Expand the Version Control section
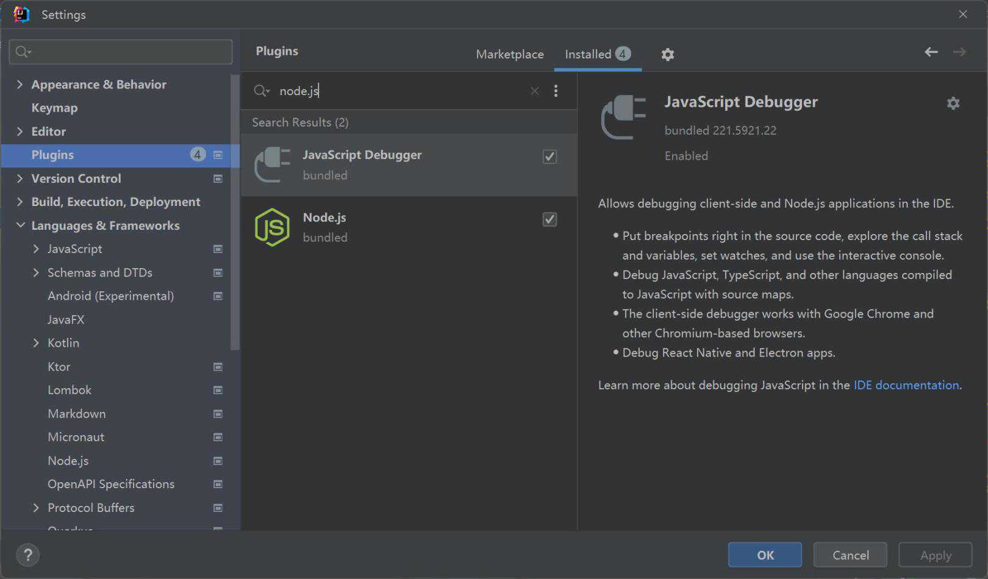The width and height of the screenshot is (988, 579). (20, 179)
